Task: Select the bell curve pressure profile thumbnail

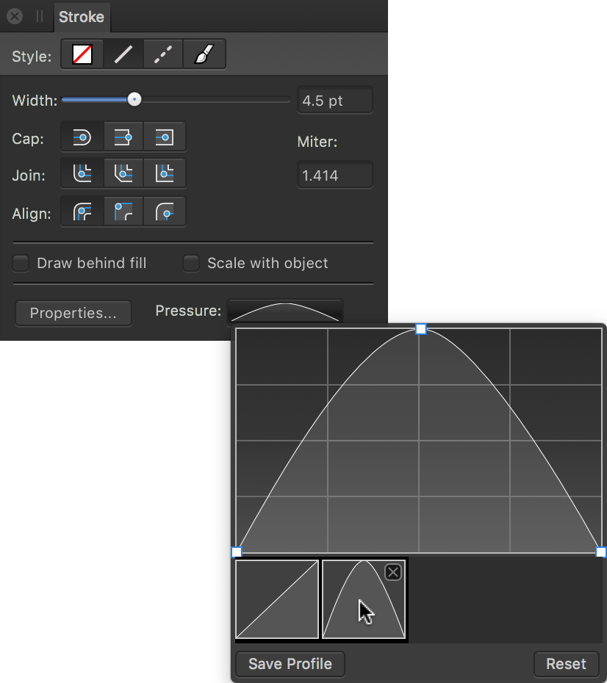Action: pos(364,599)
